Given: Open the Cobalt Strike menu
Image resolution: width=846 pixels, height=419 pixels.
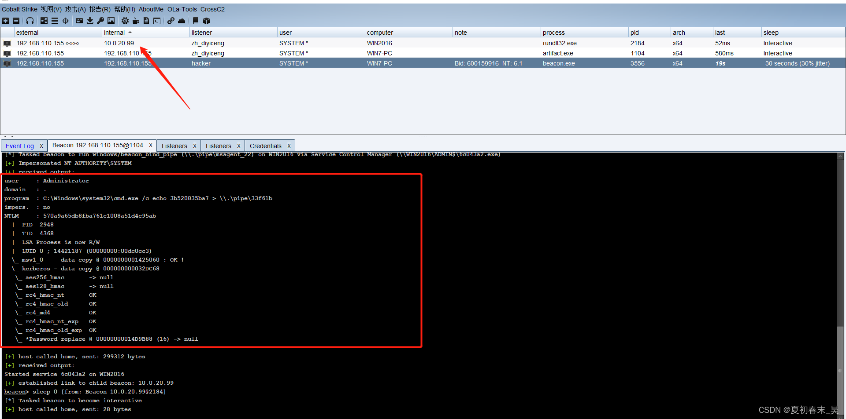Looking at the screenshot, I should [x=19, y=9].
